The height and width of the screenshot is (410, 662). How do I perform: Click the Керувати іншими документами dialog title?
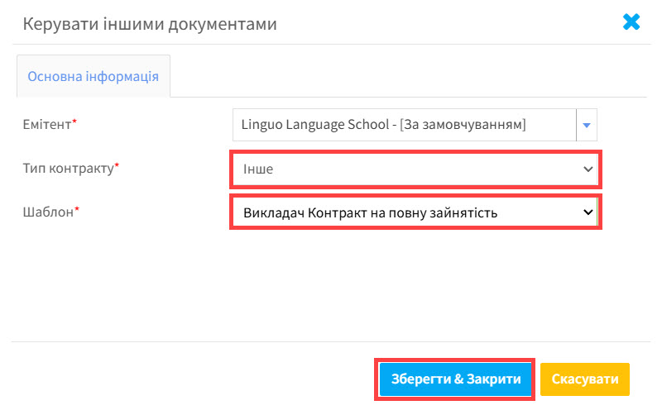tap(150, 24)
